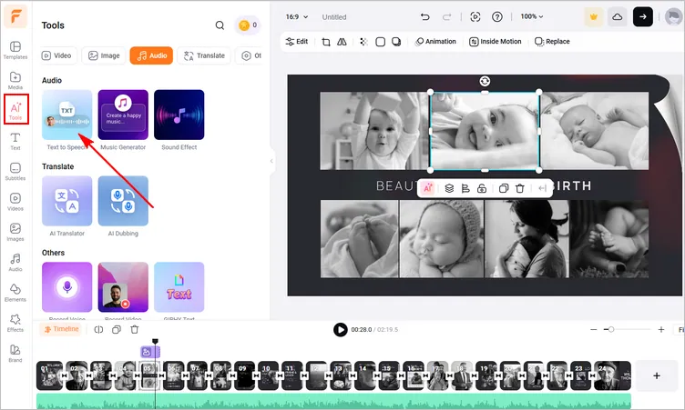The width and height of the screenshot is (685, 410).
Task: Click the align icon in floating toolbar
Action: coord(465,188)
